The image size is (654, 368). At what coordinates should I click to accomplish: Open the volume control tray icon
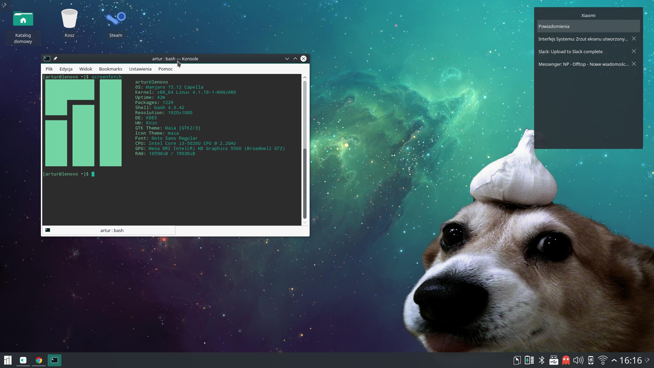578,360
